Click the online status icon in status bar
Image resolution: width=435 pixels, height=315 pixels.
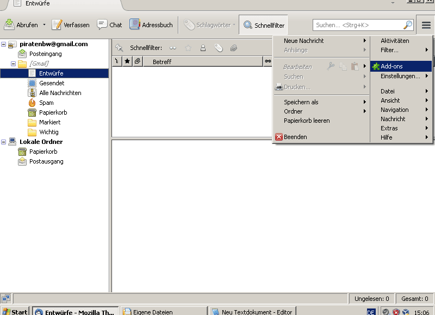coord(6,299)
